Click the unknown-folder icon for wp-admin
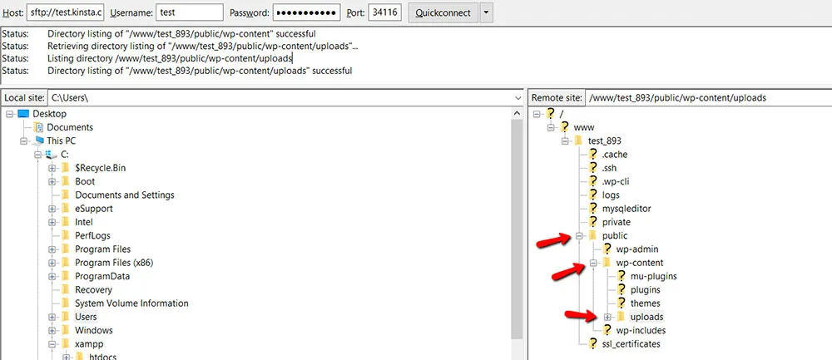 [x=607, y=249]
